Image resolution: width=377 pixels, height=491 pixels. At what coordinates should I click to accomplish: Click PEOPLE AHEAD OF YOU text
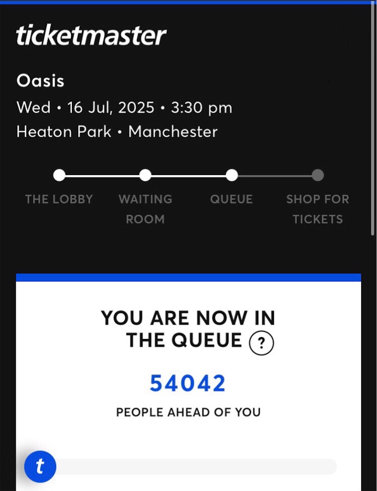(188, 412)
